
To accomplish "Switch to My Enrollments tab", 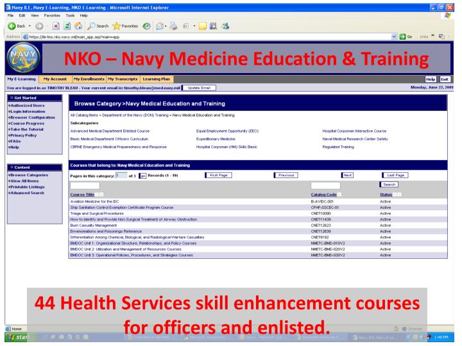I will (89, 79).
